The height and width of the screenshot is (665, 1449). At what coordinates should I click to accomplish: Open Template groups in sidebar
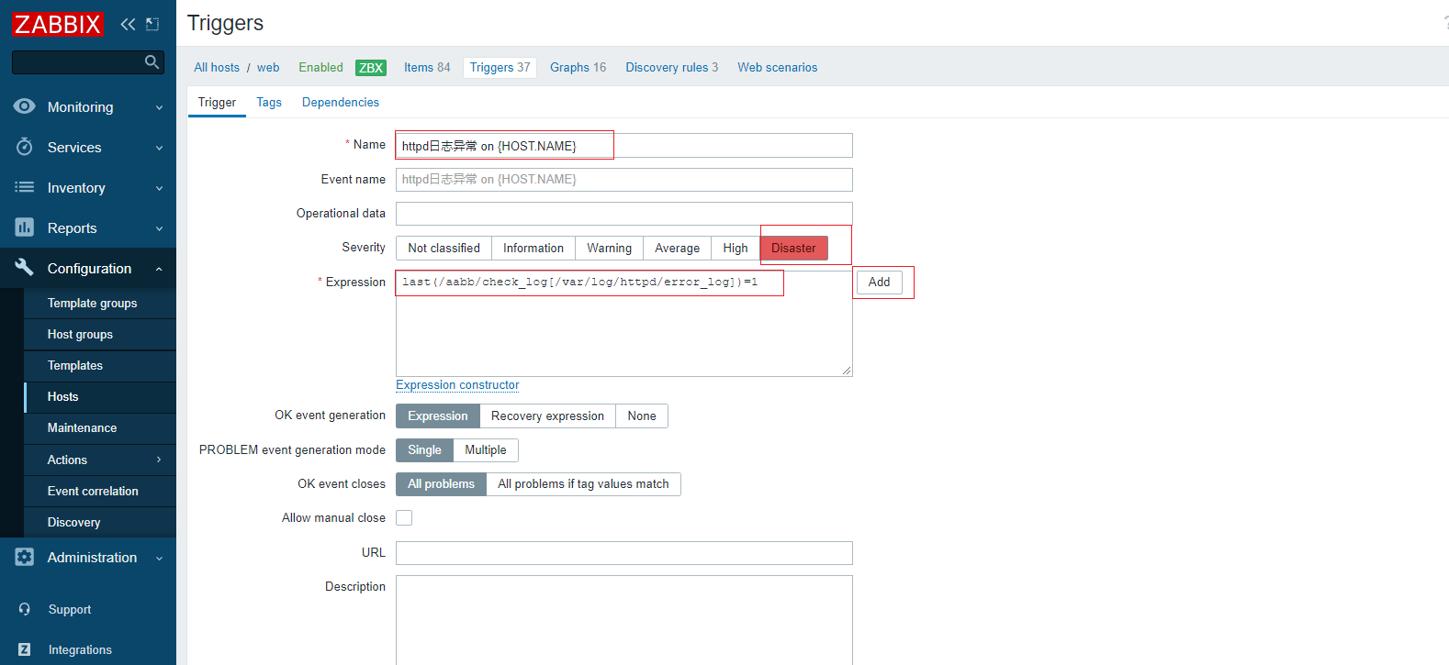click(x=100, y=304)
